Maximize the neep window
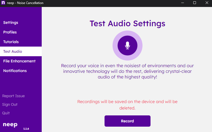 (x=195, y=3)
